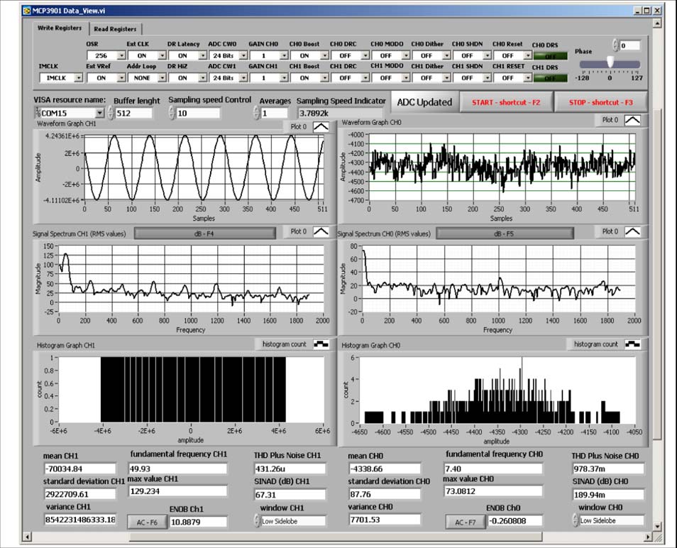Click the Histogram Graph CH0 histogram count icon
The width and height of the screenshot is (677, 548).
coord(631,344)
